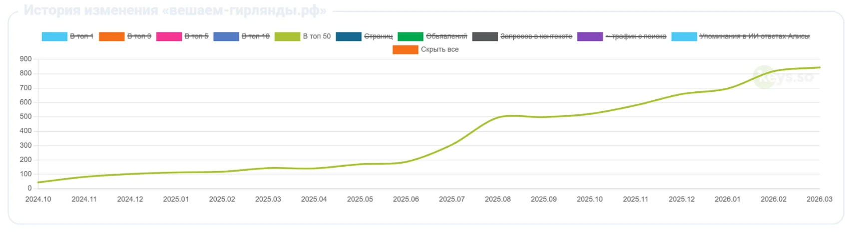Show the "В топ 1" series via its legend label

[81, 36]
